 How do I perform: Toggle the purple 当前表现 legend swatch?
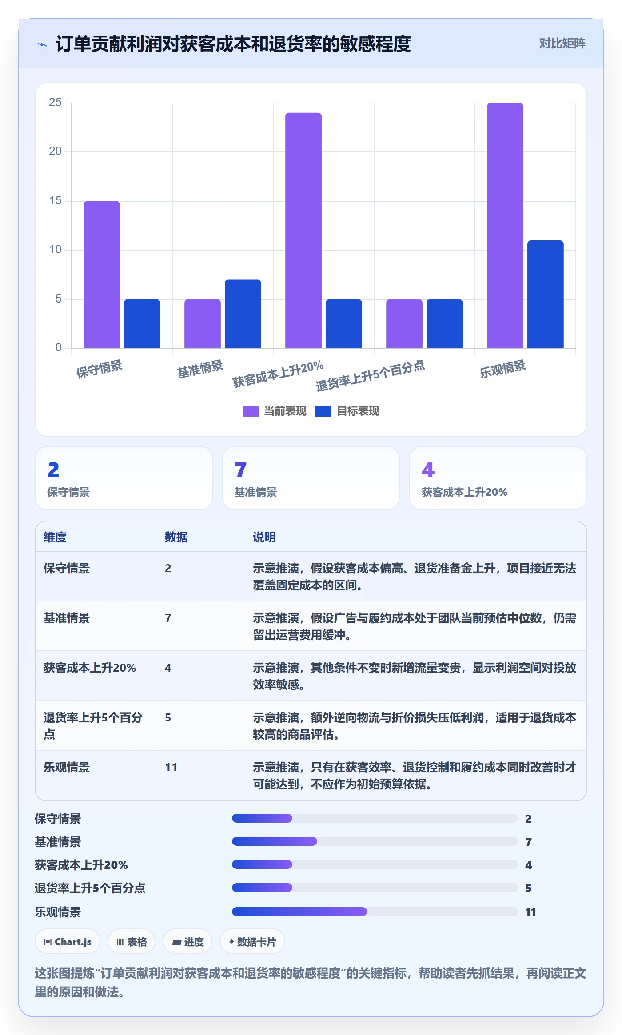[x=250, y=411]
